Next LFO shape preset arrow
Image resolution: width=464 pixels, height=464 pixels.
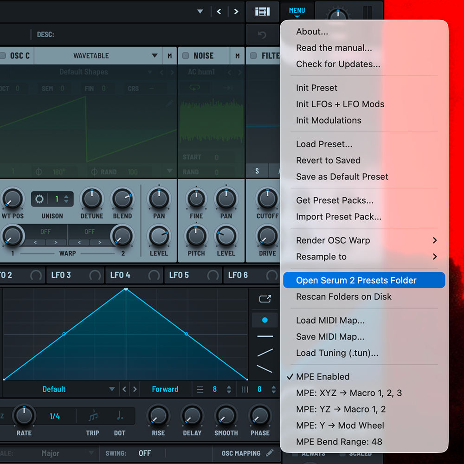(x=135, y=389)
